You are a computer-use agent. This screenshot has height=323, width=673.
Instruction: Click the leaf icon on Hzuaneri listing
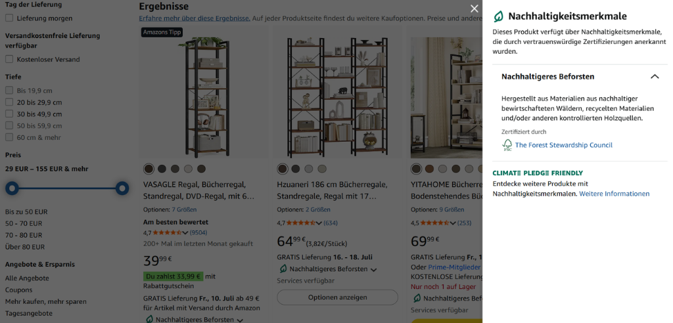[x=283, y=269]
